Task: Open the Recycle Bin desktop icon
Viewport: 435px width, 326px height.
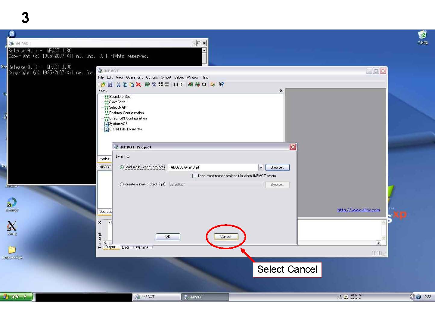Action: [422, 37]
